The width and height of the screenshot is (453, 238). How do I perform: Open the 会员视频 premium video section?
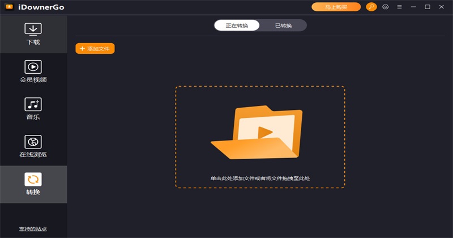33,71
